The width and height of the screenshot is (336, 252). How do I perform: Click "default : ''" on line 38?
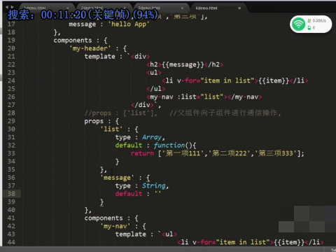point(138,194)
